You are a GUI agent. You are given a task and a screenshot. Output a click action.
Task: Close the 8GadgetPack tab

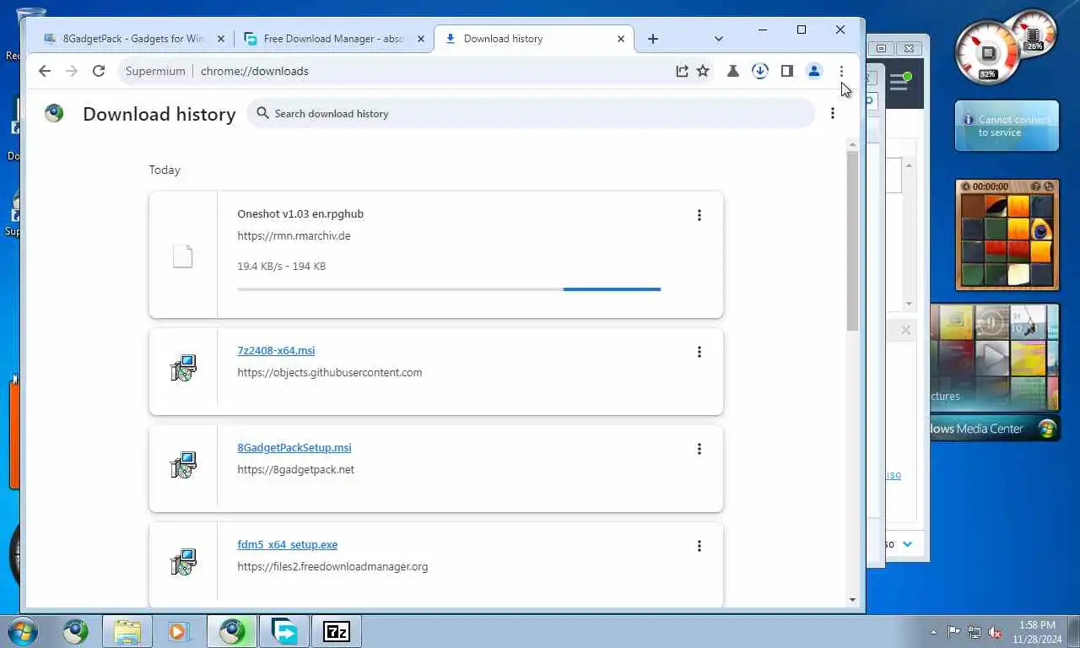222,39
